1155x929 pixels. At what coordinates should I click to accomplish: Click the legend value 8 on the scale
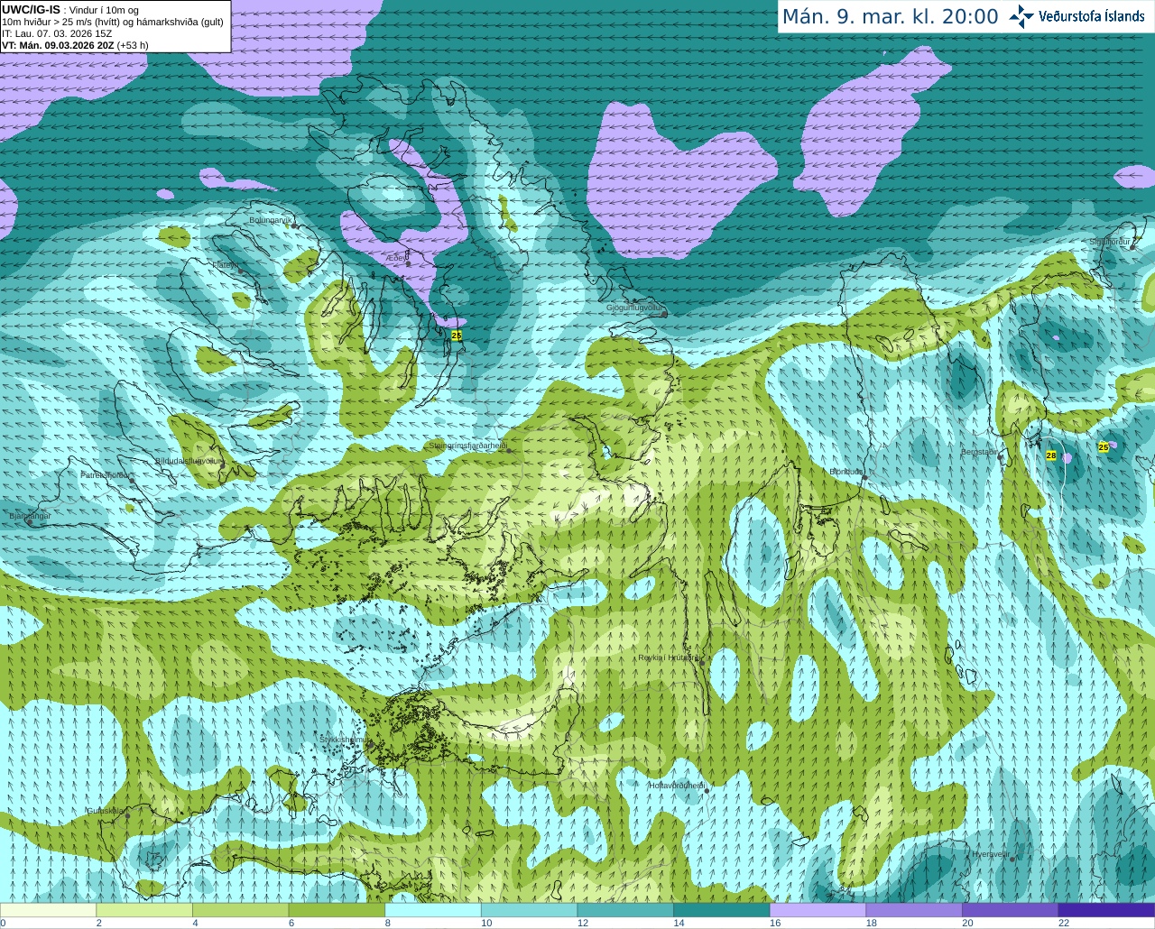[x=387, y=923]
